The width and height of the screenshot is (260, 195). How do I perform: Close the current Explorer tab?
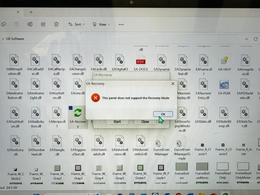[18, 12]
